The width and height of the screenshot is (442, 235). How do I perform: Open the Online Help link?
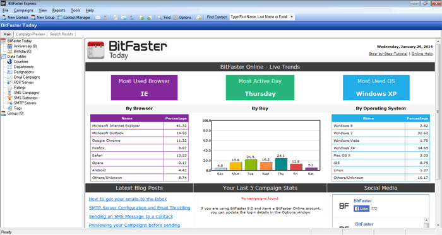422,54
